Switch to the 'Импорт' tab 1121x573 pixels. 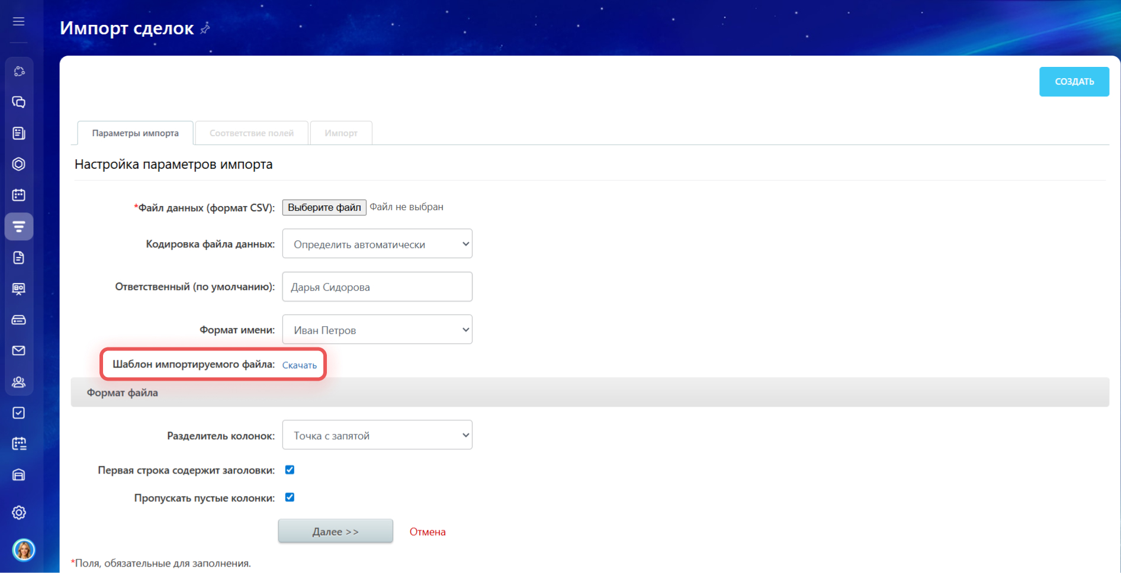click(x=341, y=133)
